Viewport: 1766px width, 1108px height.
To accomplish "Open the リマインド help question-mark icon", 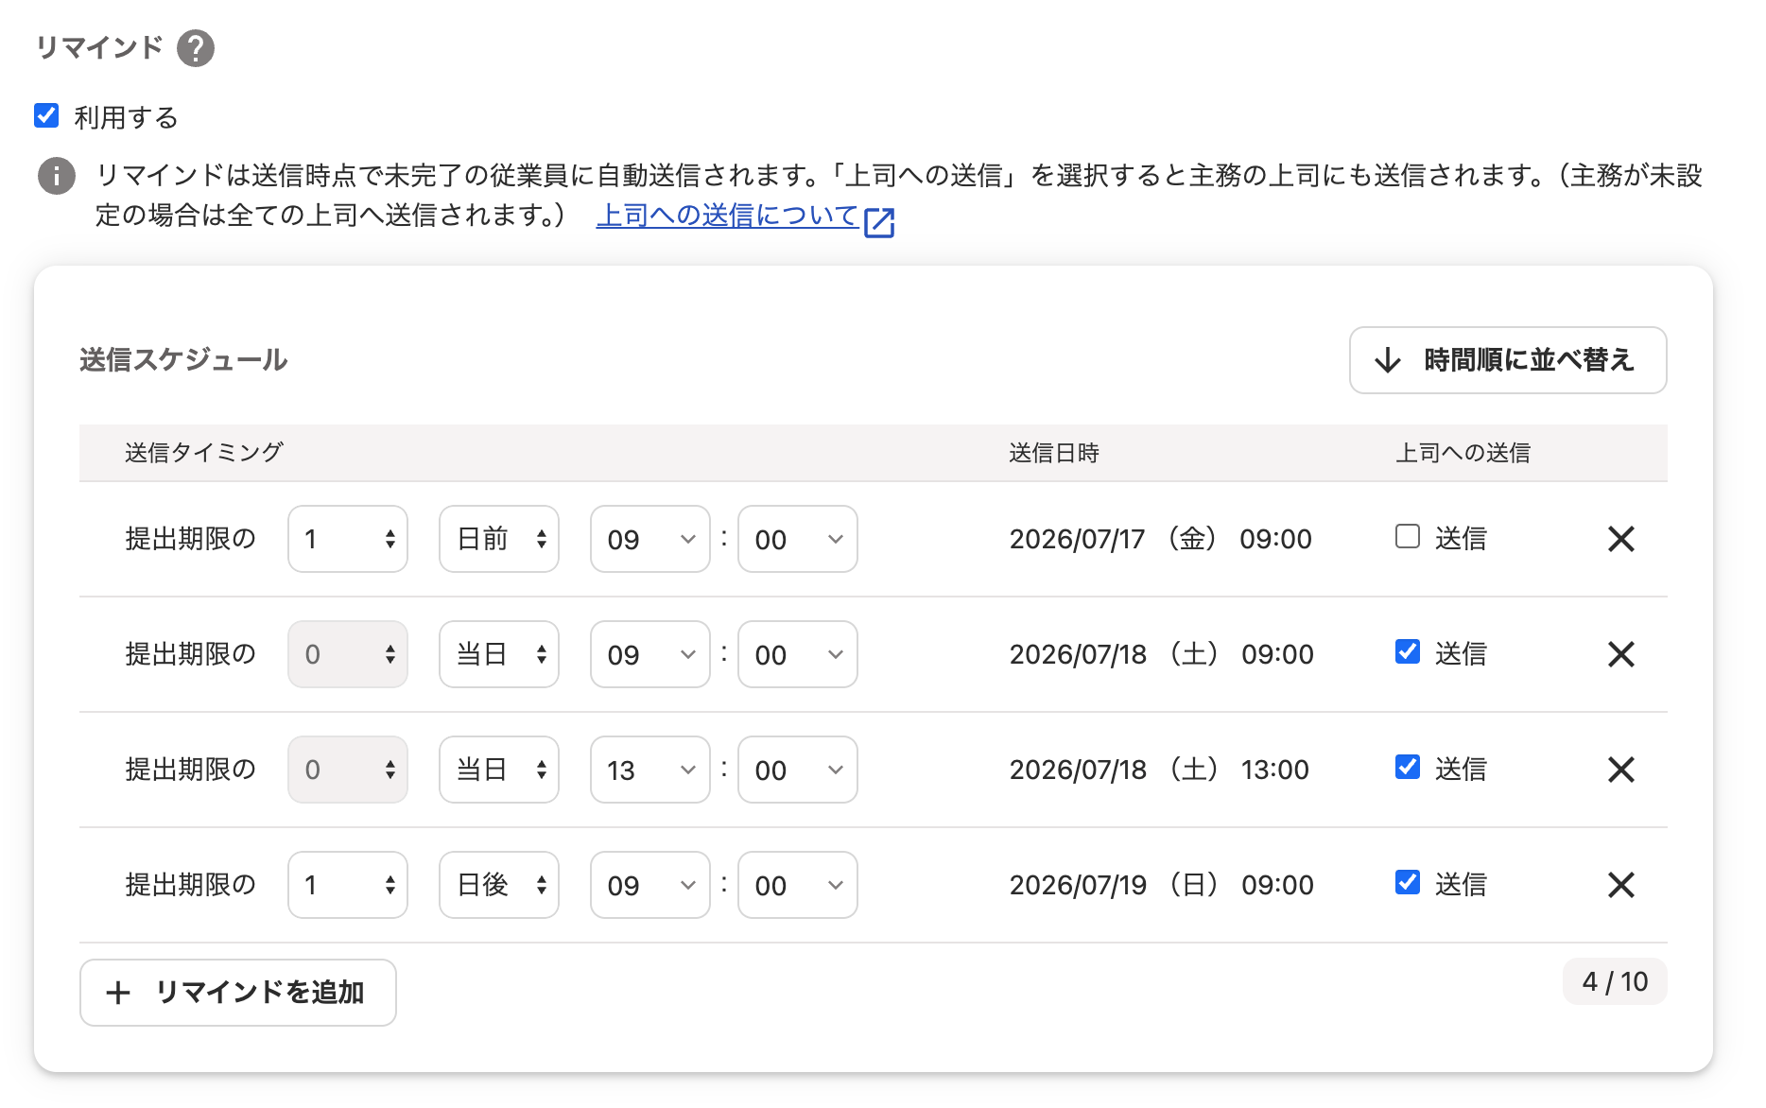I will pyautogui.click(x=196, y=48).
